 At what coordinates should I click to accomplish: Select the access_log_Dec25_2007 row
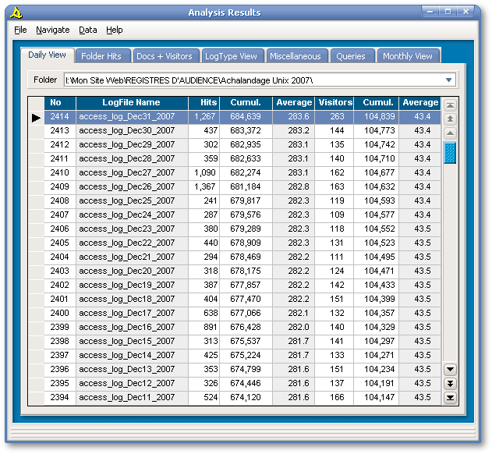coord(127,200)
